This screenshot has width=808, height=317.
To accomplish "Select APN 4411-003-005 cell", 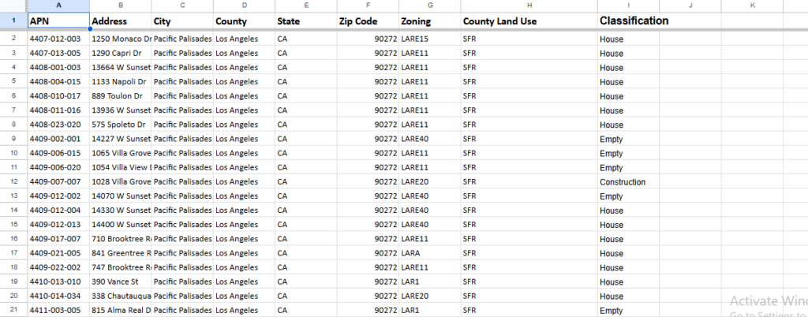I will [x=58, y=311].
